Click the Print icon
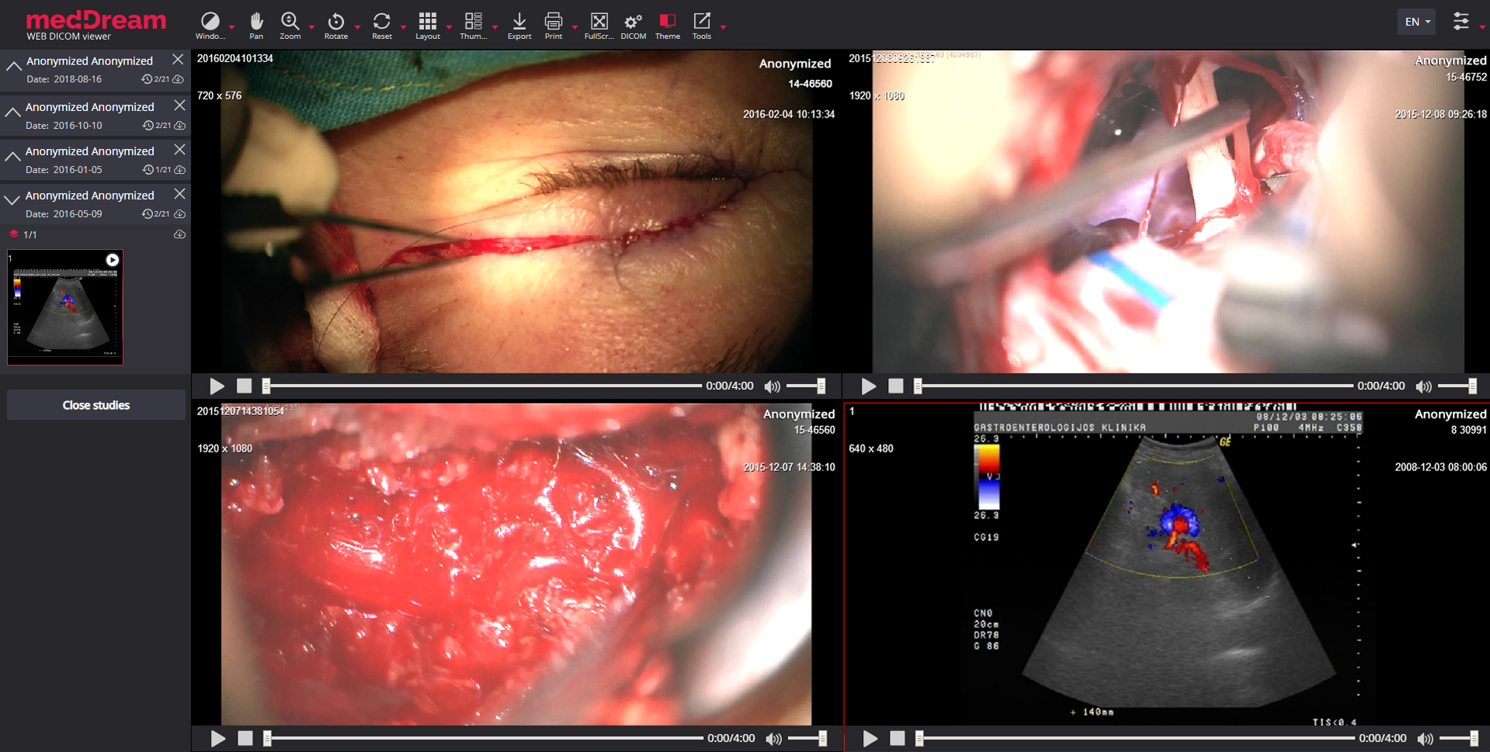This screenshot has width=1490, height=752. (x=554, y=23)
